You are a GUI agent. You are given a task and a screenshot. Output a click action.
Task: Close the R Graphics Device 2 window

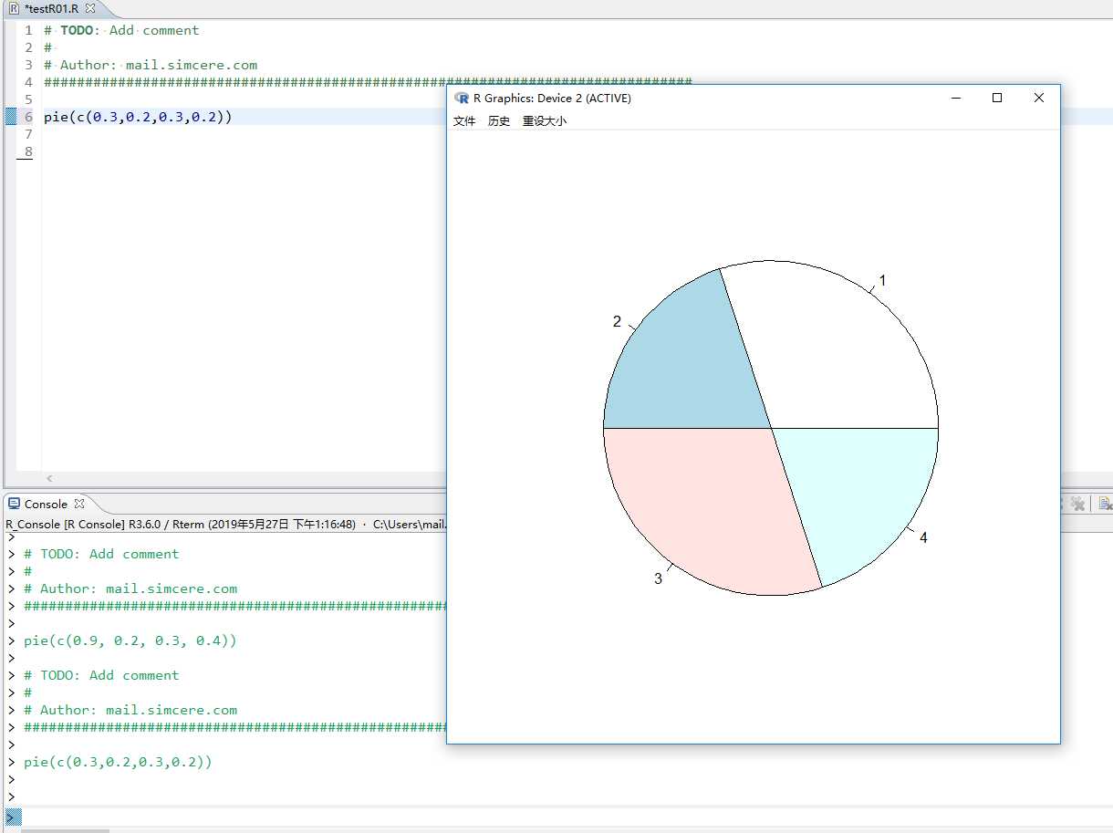point(1038,98)
